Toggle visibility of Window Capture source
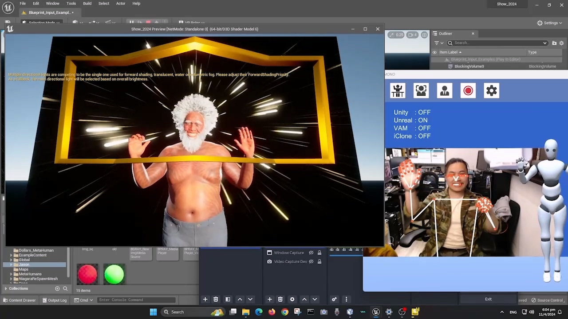 coord(311,253)
